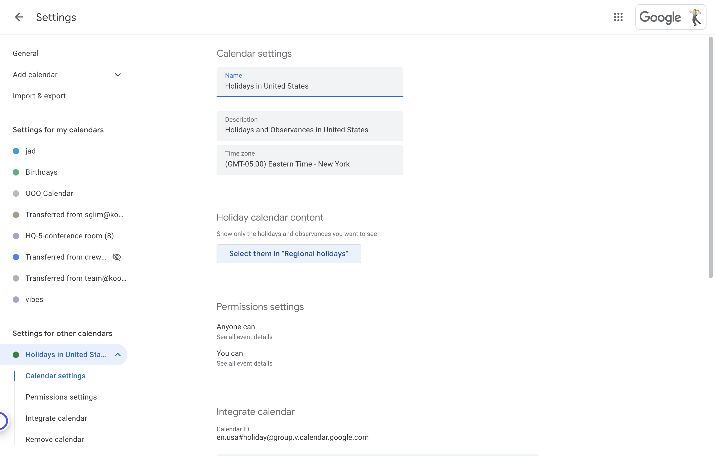Click the hidden-eye icon beside Transferred from drew
Screen dimensions: 715x456
[x=117, y=257]
